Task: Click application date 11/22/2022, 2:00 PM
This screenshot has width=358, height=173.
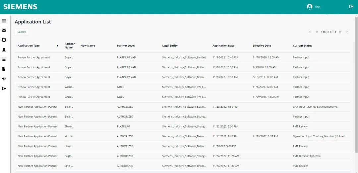Action: [x=225, y=127]
